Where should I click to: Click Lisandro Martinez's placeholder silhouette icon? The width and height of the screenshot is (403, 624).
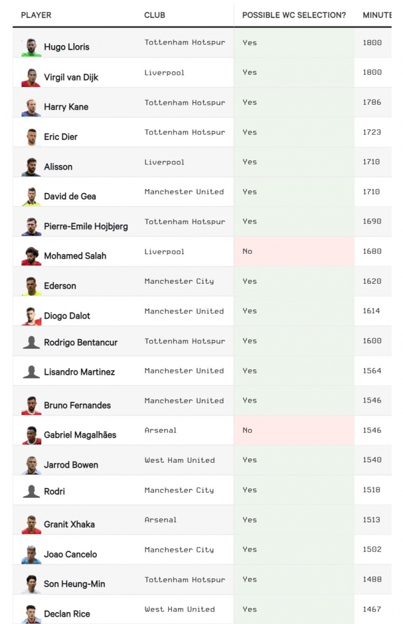31,372
